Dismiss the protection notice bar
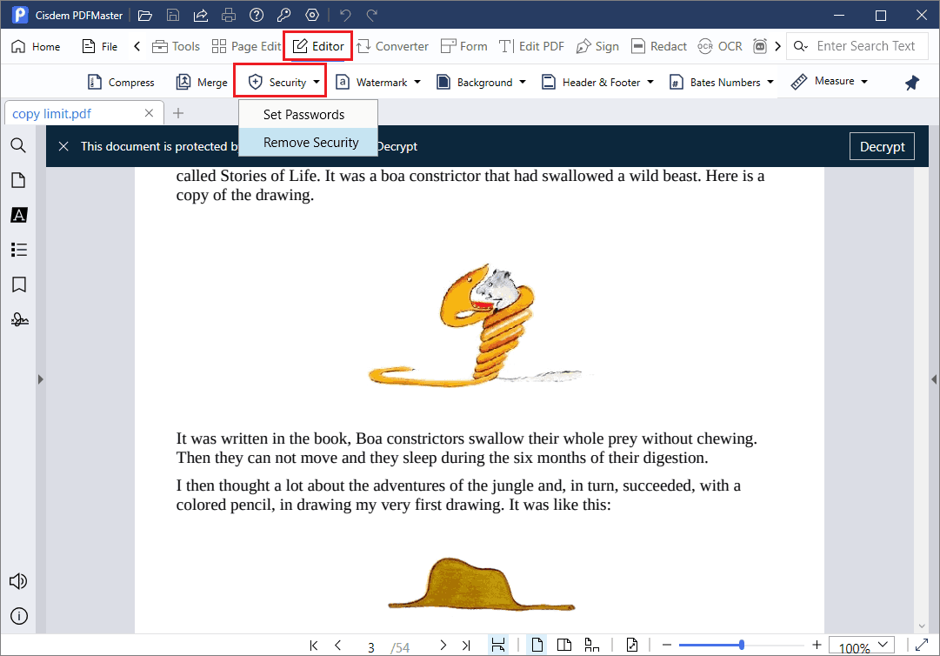The image size is (940, 656). pos(63,146)
